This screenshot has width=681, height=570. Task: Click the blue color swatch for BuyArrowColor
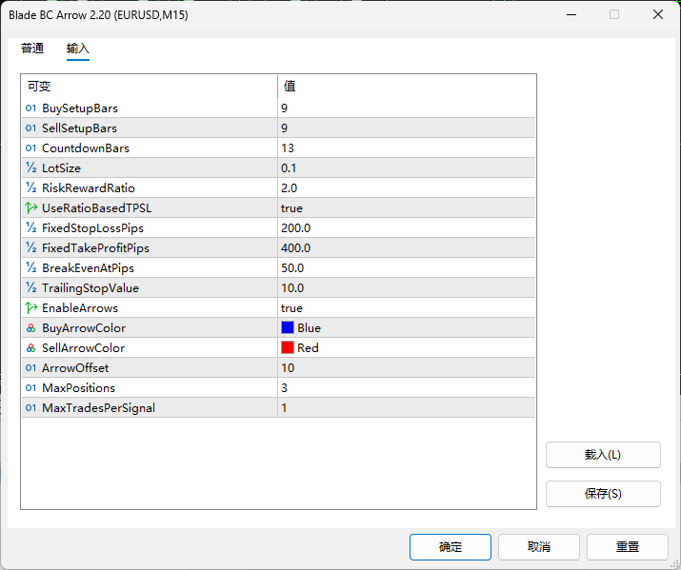click(288, 328)
